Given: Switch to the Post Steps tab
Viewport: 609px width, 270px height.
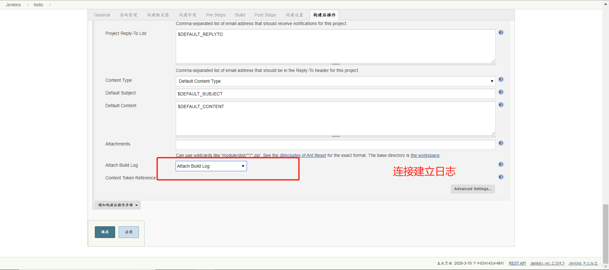Looking at the screenshot, I should 265,15.
